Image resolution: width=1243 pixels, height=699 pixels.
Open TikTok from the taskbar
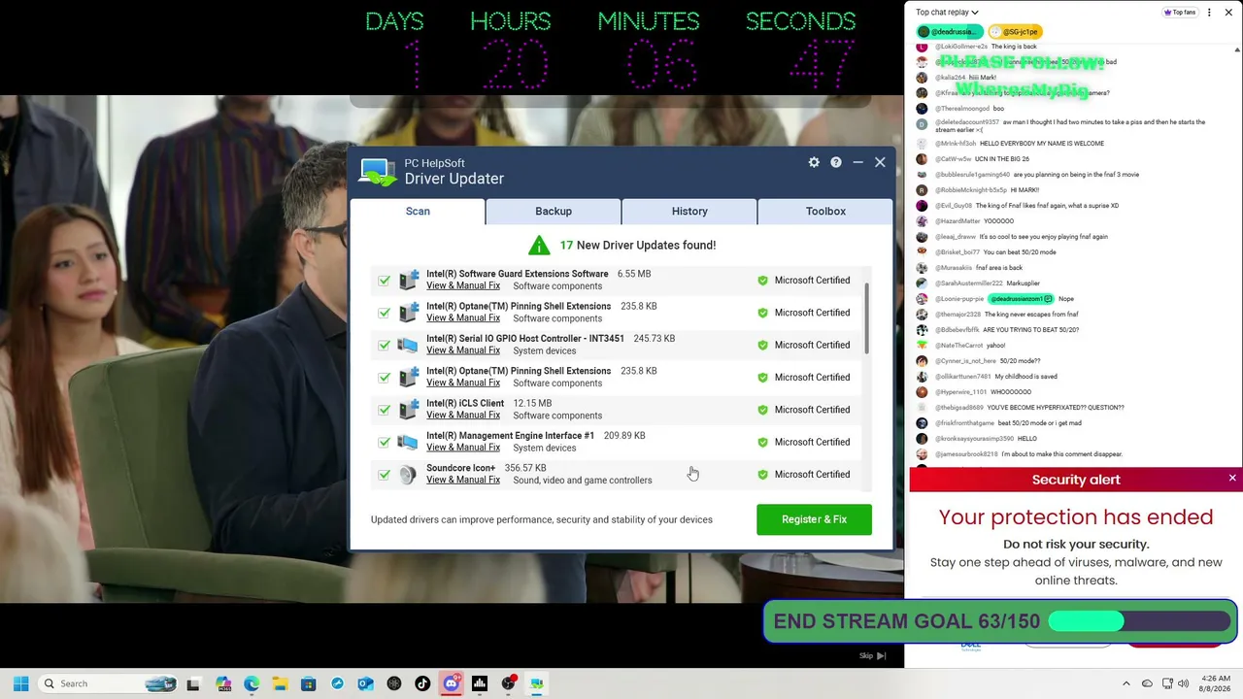422,683
